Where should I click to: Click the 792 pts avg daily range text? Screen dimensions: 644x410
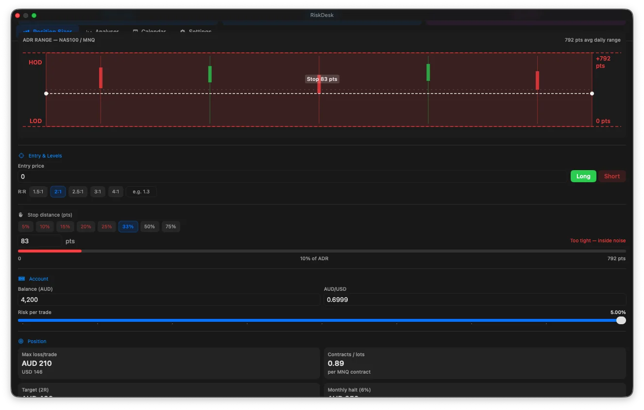(x=593, y=40)
